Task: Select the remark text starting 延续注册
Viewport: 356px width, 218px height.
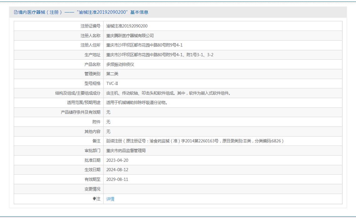Action: [195, 141]
